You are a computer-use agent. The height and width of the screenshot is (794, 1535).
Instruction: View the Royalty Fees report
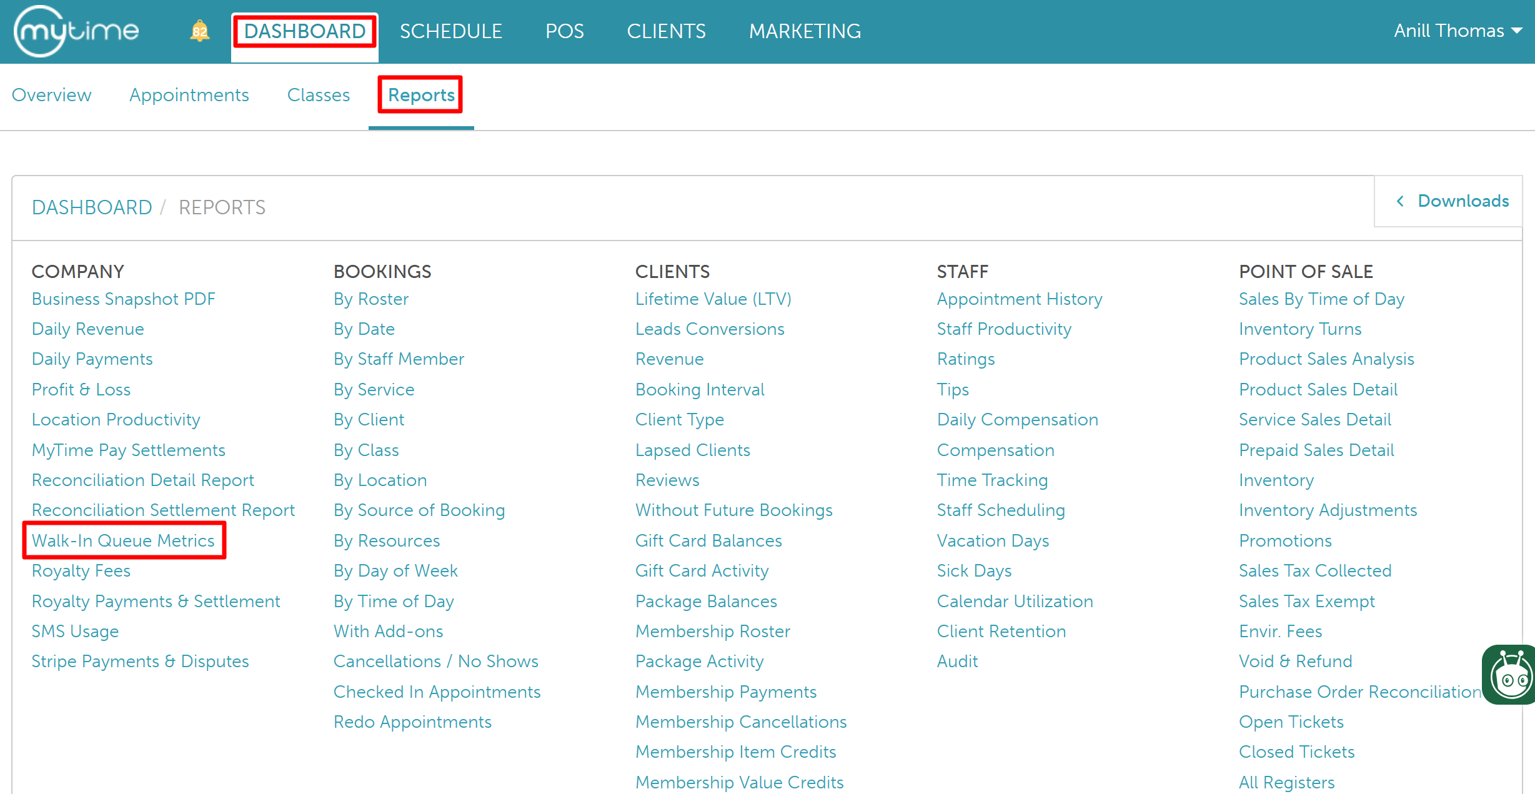click(81, 571)
